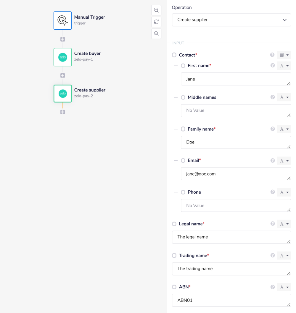Zoom out of the workflow canvas
The height and width of the screenshot is (313, 296).
tap(156, 34)
